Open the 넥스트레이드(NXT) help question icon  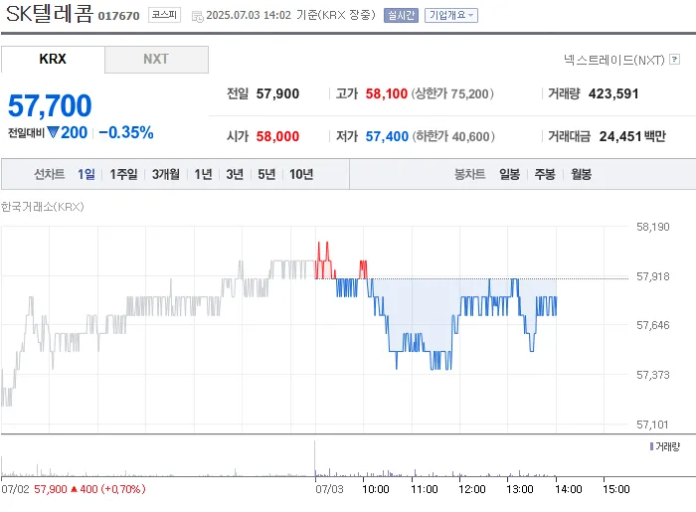[x=675, y=59]
